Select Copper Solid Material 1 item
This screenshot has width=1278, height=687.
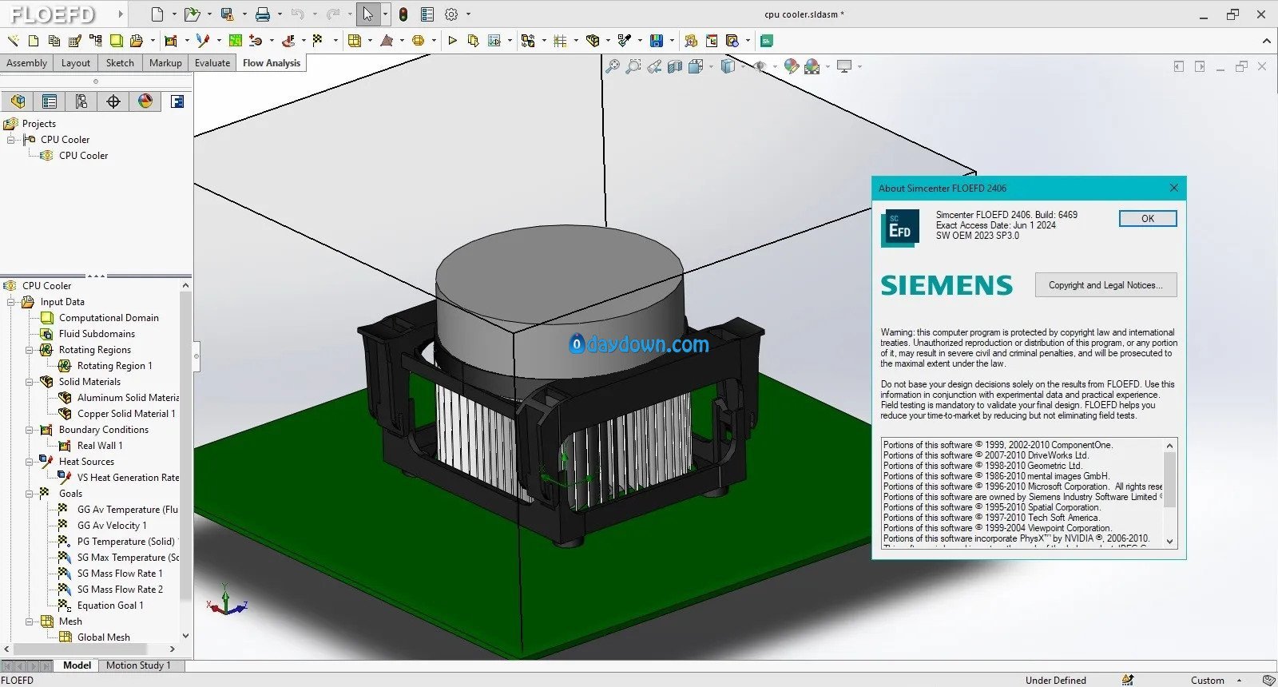tap(126, 414)
